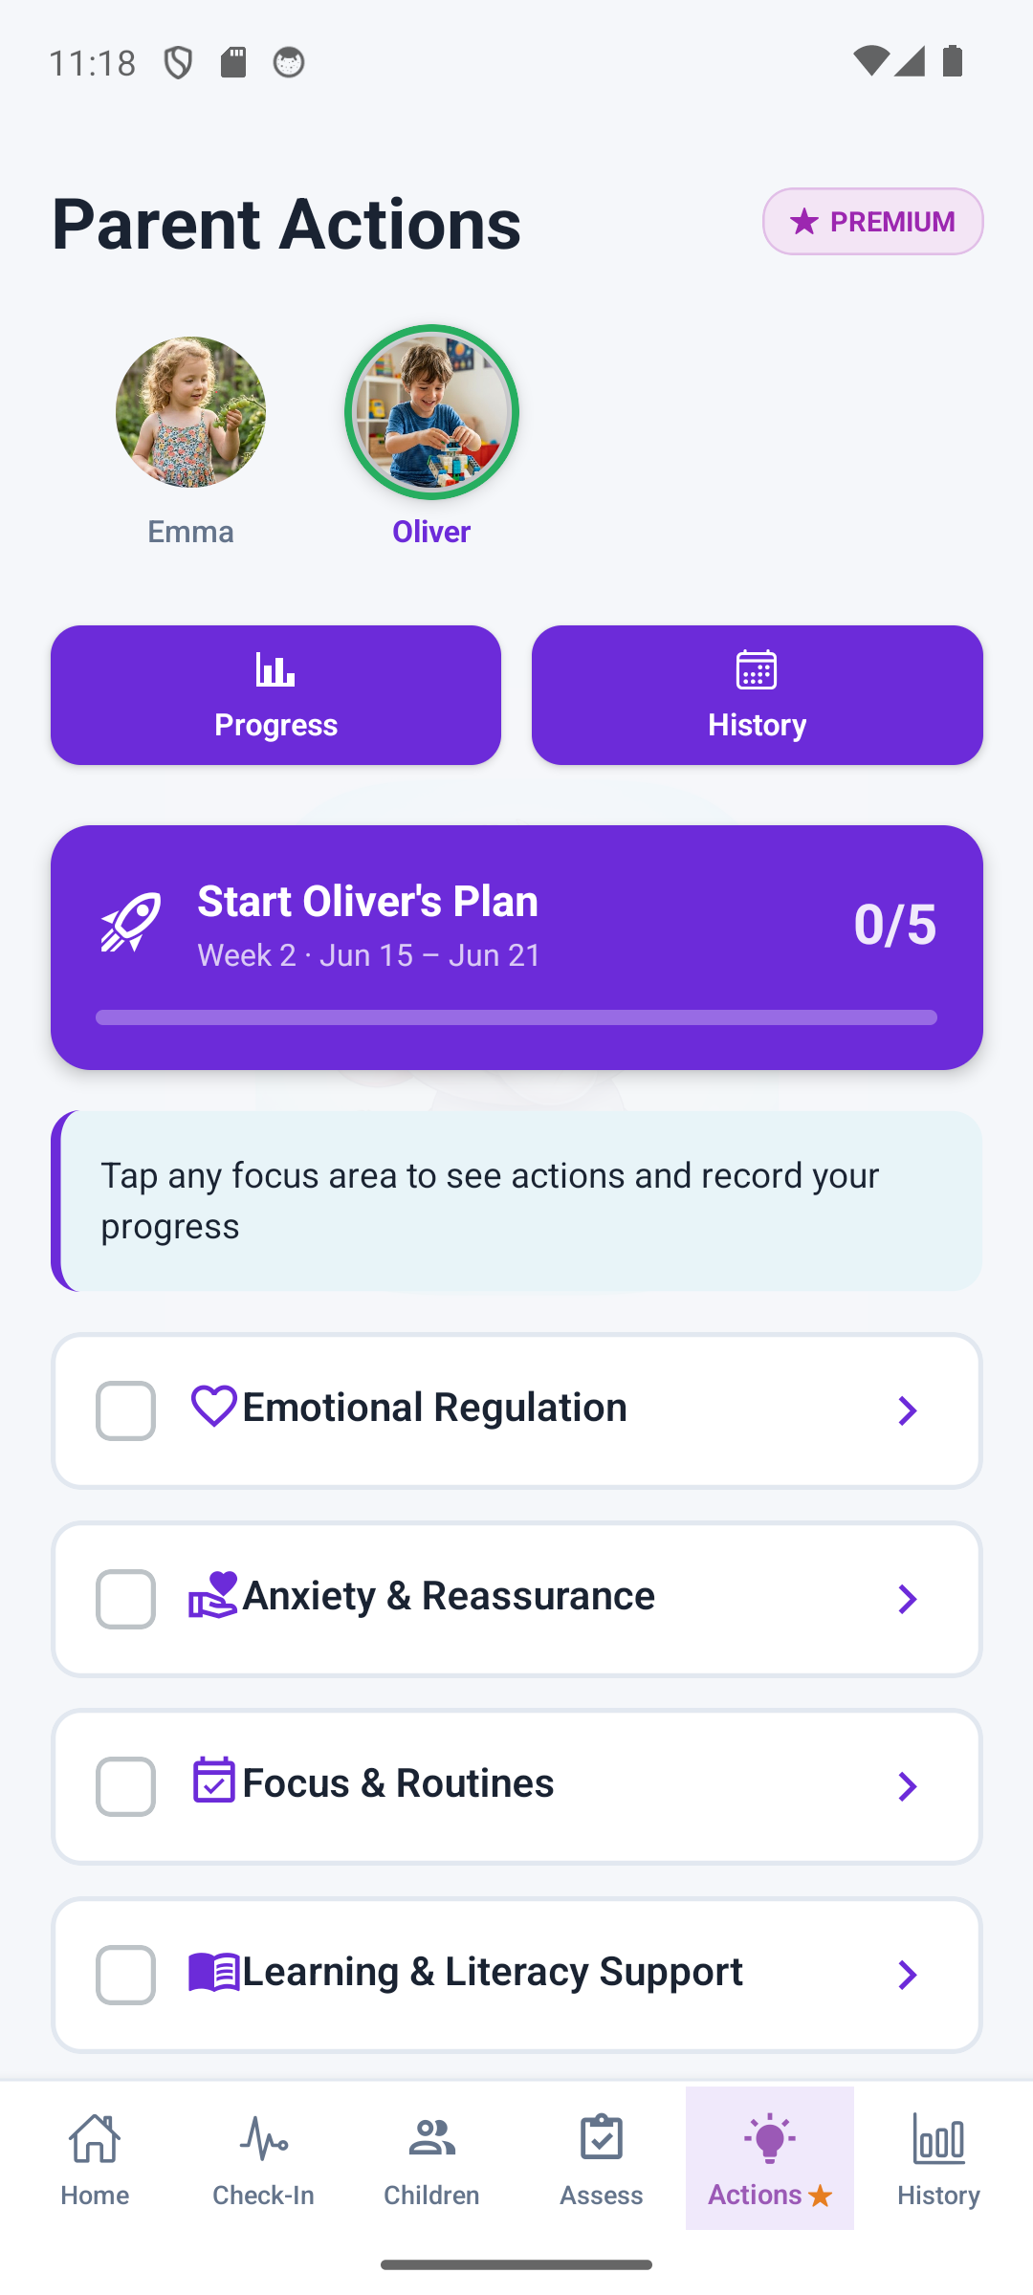Viewport: 1033px width, 2295px height.
Task: Mark the Focus & Routines checkbox
Action: pos(125,1786)
